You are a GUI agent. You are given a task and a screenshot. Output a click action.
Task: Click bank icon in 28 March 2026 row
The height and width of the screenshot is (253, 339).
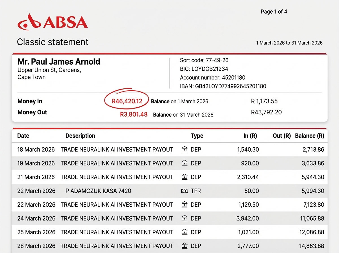coord(184,246)
